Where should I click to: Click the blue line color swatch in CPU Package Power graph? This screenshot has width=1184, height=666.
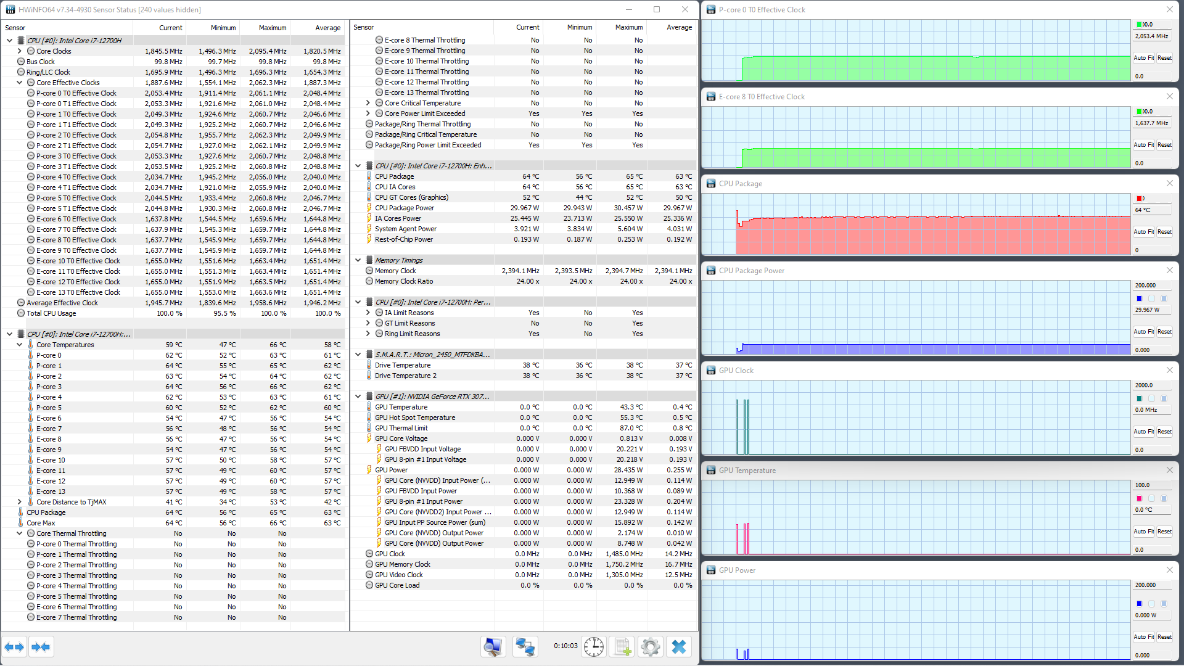click(x=1139, y=298)
